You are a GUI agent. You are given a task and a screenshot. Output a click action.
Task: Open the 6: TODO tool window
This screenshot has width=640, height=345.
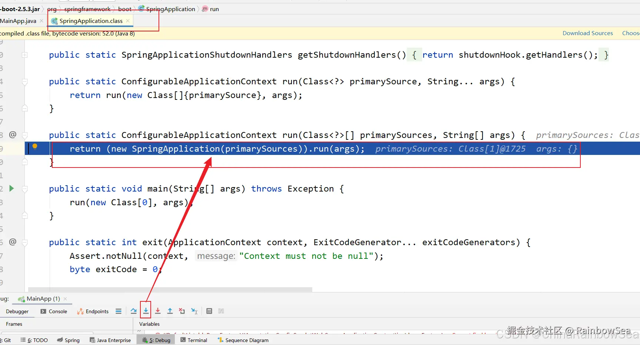pos(34,340)
